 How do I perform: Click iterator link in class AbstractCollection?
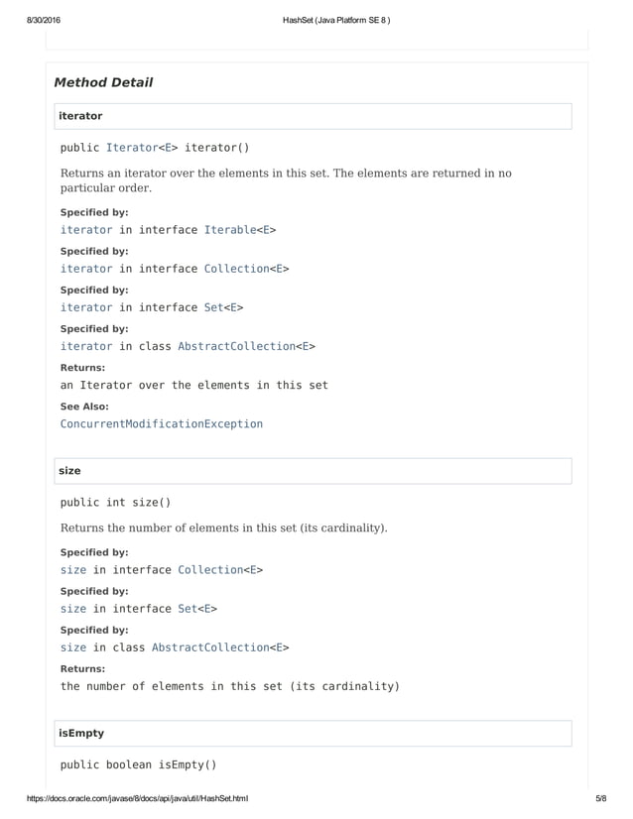(x=86, y=346)
